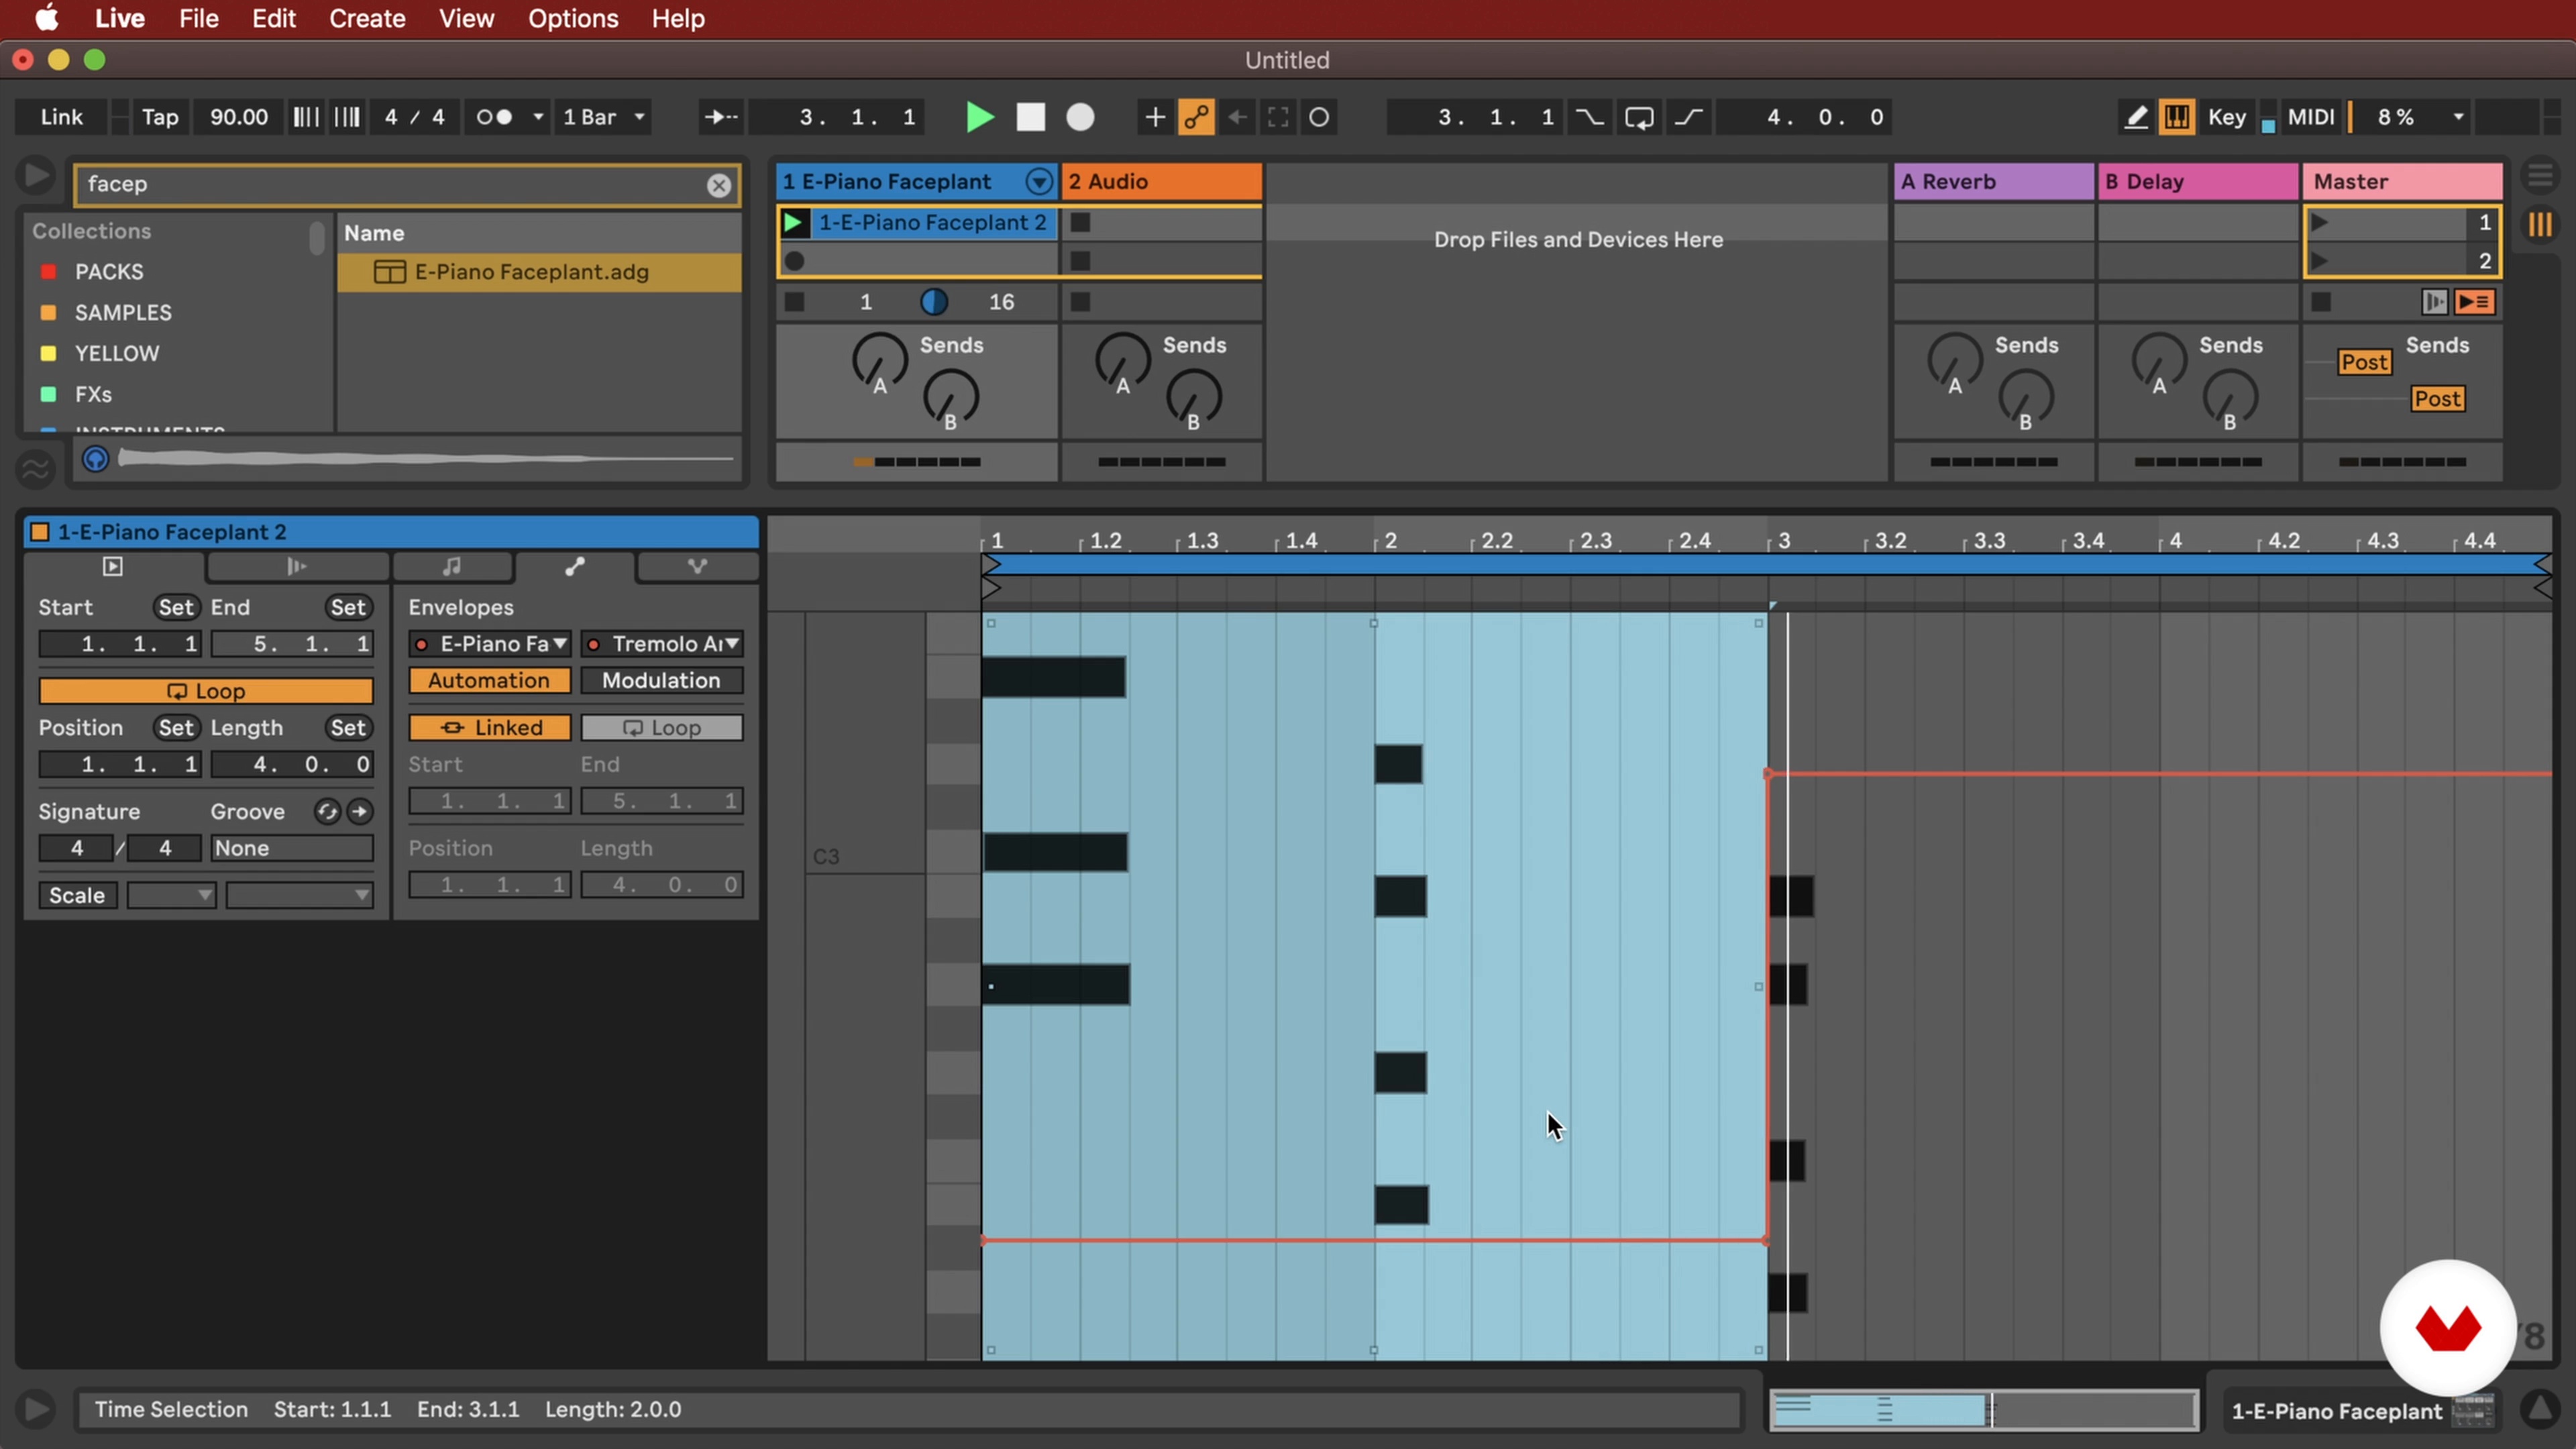2576x1449 pixels.
Task: Click the Punch-In switch
Action: point(1589,117)
